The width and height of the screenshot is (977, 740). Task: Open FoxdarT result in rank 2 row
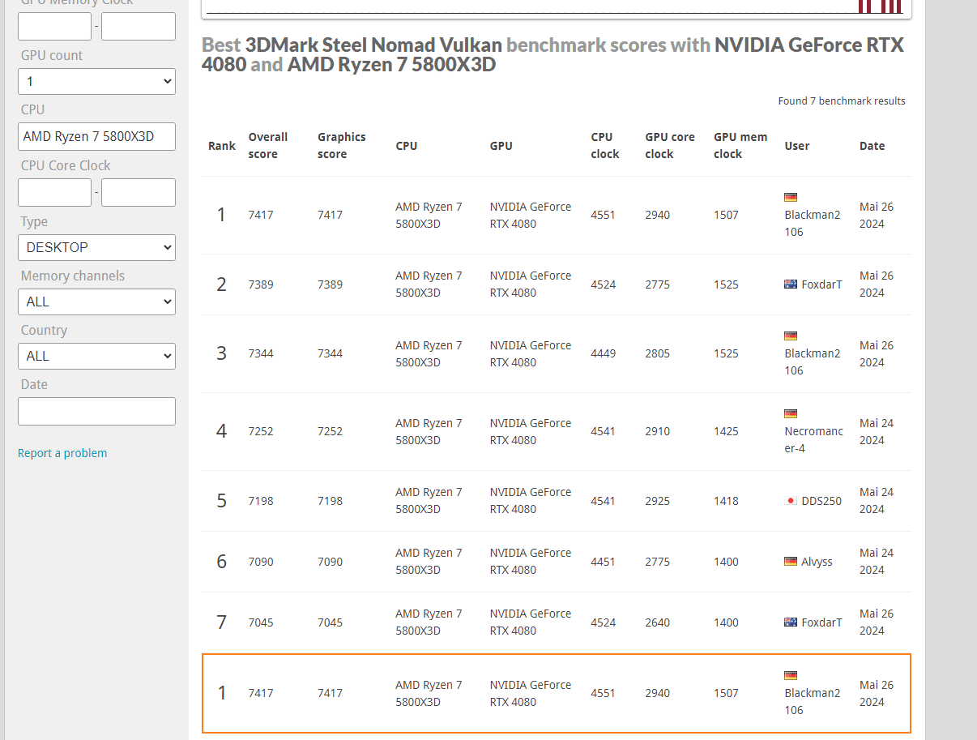[x=821, y=284]
